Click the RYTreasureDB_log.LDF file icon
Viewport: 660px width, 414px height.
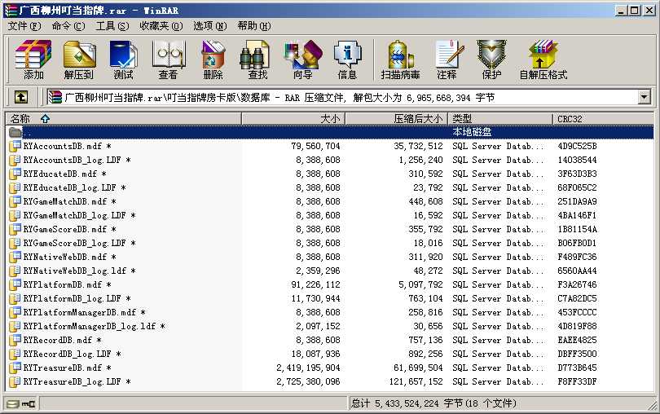click(x=15, y=381)
